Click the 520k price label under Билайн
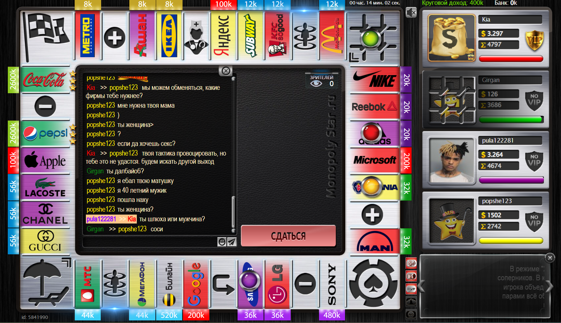 tap(169, 315)
